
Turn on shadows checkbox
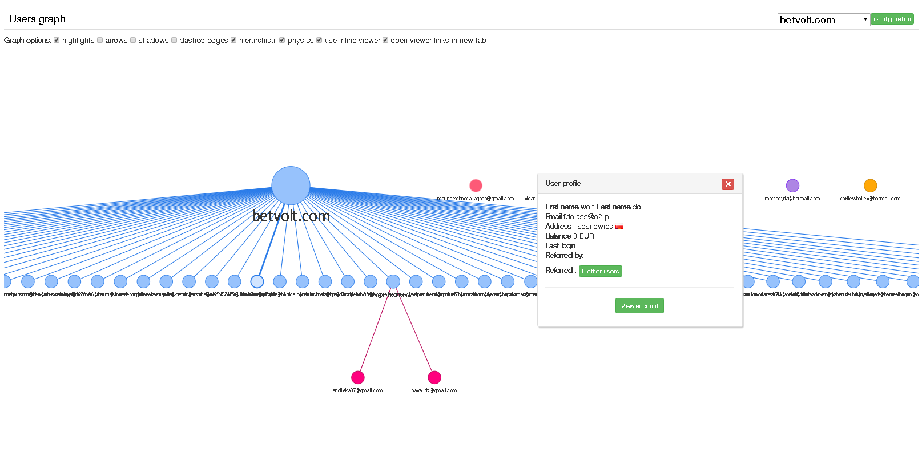[133, 40]
